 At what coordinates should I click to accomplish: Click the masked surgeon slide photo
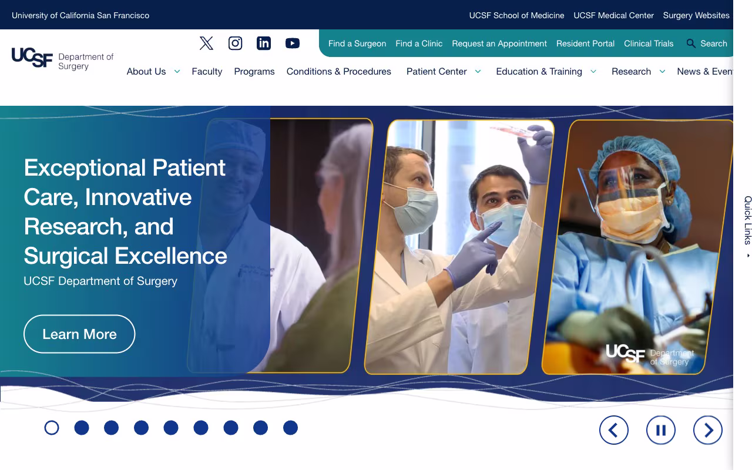click(637, 247)
